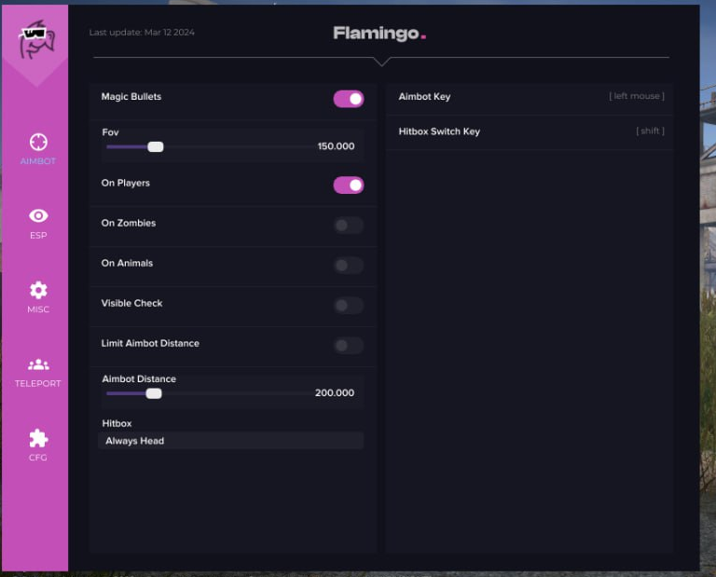This screenshot has width=716, height=577.
Task: Click the Last update date text
Action: tap(142, 33)
